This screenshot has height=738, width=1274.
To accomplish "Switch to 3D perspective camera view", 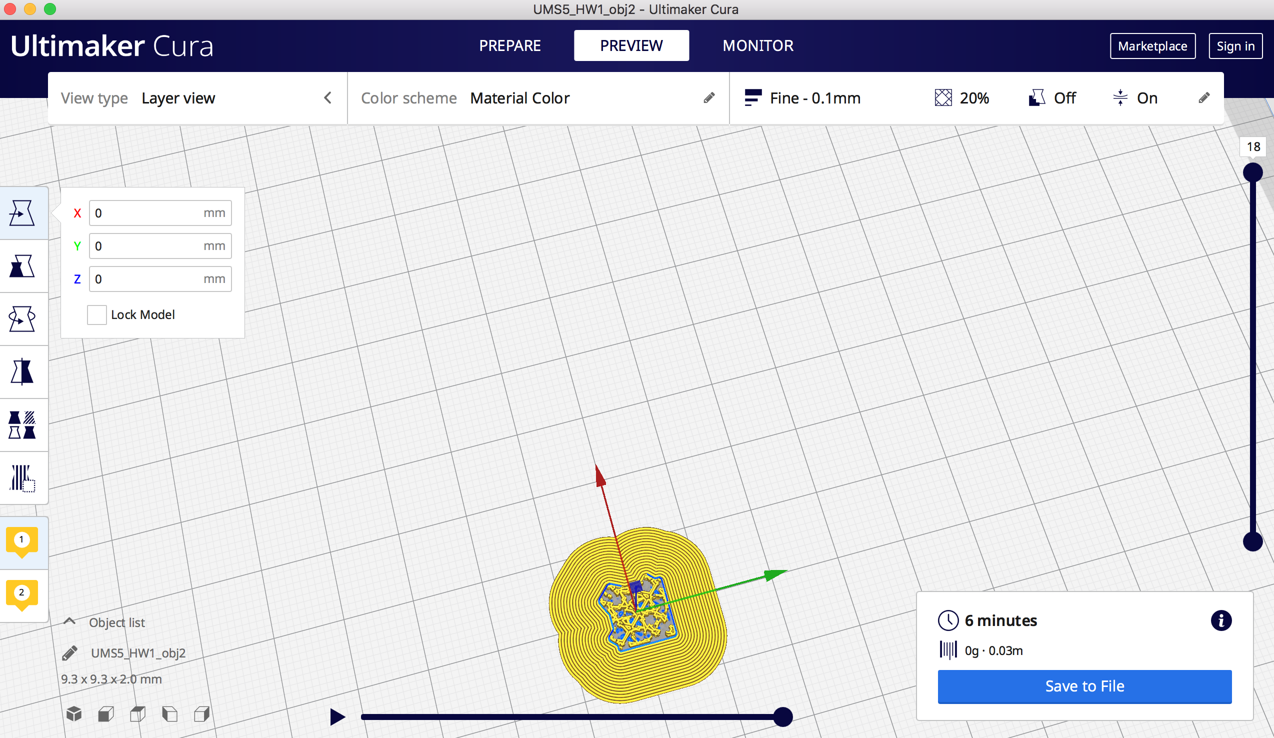I will coord(74,714).
